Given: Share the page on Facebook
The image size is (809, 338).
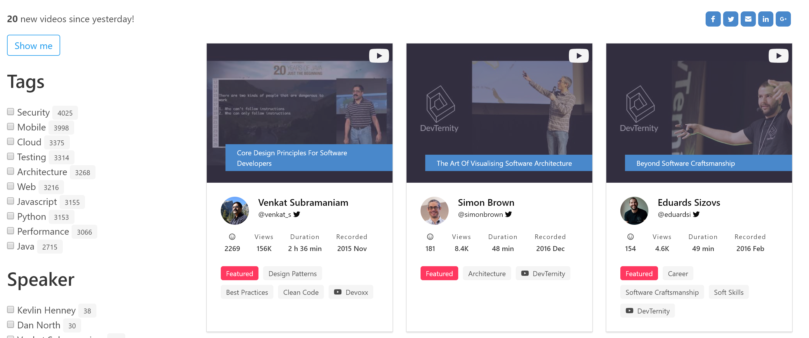Looking at the screenshot, I should pos(713,19).
